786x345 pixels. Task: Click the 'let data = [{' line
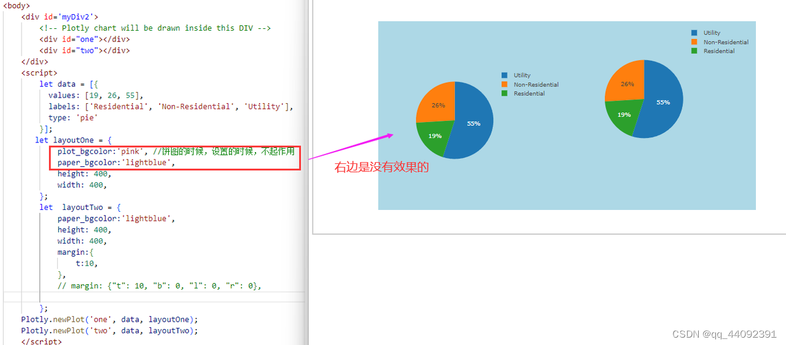(x=69, y=83)
